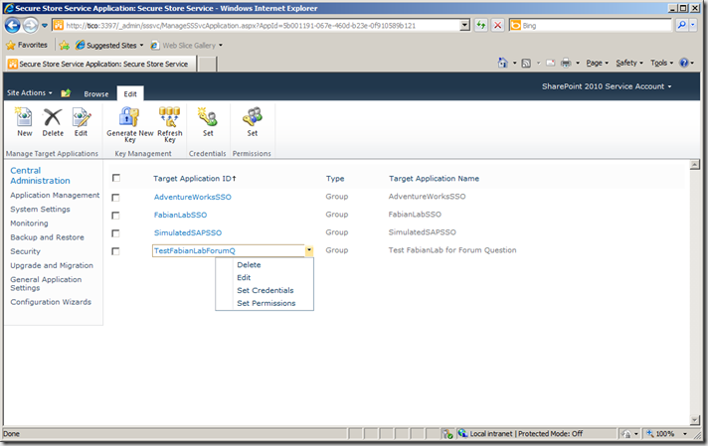
Task: Open Configuration Wizards in sidebar
Action: [51, 302]
